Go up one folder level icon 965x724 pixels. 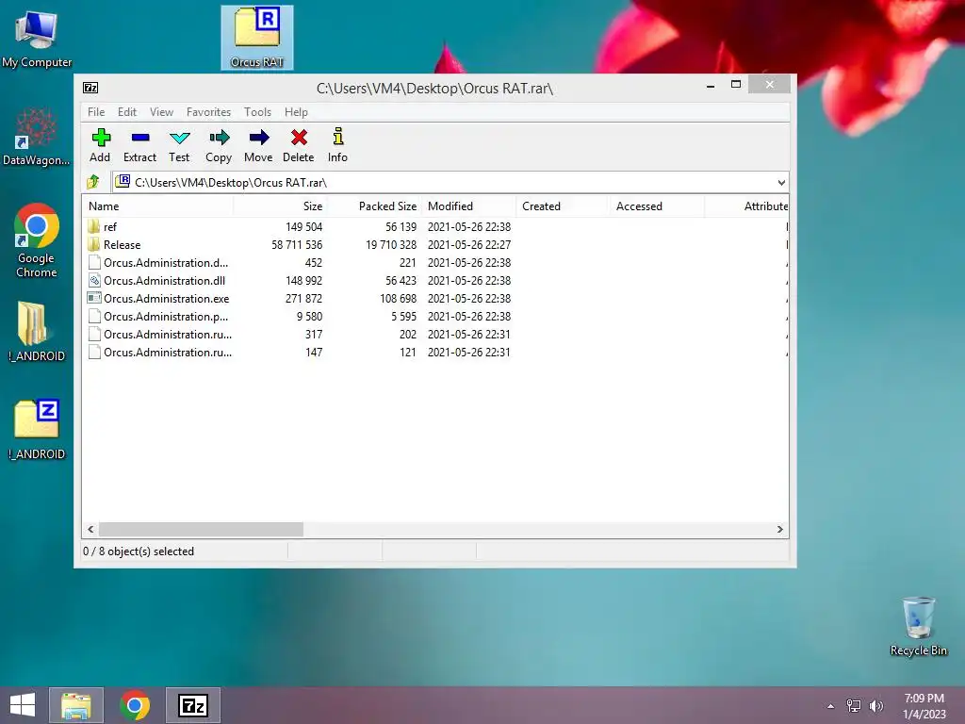point(93,182)
